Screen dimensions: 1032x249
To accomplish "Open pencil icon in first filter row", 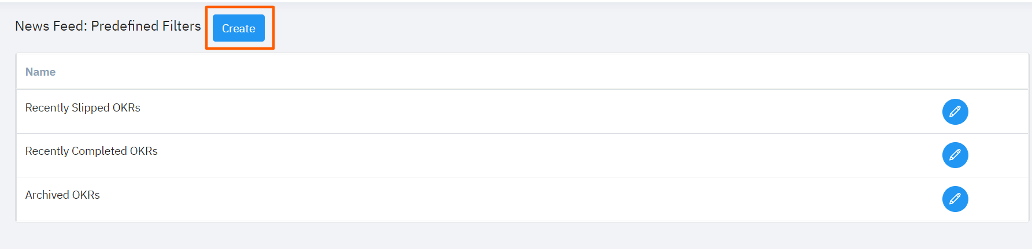I will click(955, 112).
